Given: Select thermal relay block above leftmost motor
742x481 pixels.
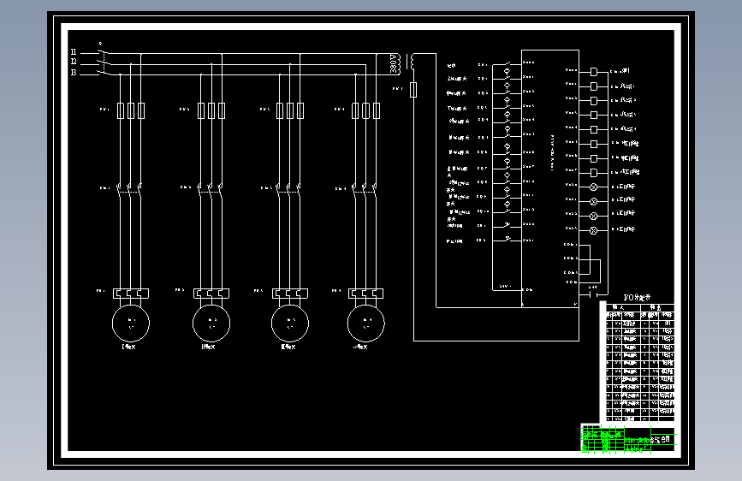Looking at the screenshot, I should 131,294.
